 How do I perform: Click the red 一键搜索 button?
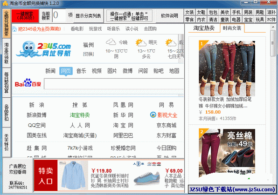click(25, 16)
